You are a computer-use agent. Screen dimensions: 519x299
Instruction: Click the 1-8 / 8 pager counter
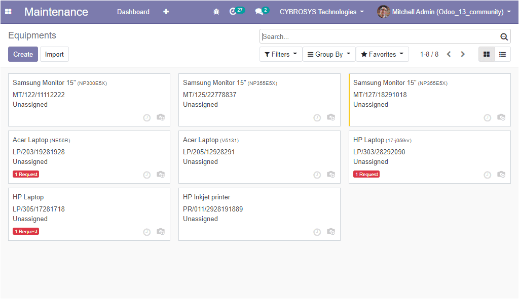[429, 54]
